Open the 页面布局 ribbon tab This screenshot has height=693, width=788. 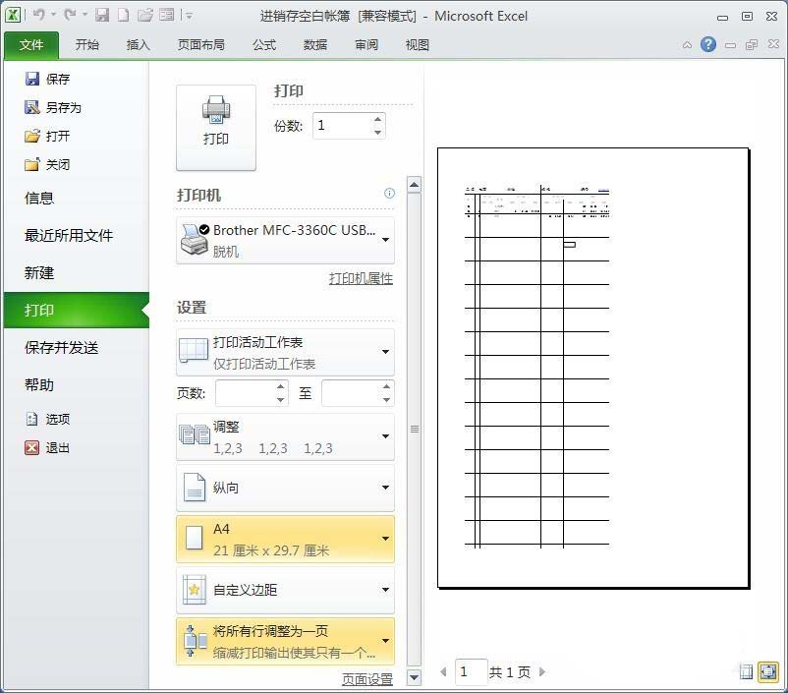(x=201, y=45)
